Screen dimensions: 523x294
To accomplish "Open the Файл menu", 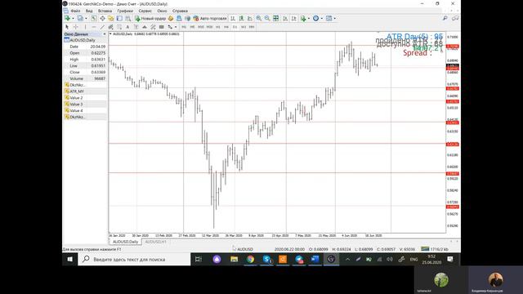I will point(75,11).
